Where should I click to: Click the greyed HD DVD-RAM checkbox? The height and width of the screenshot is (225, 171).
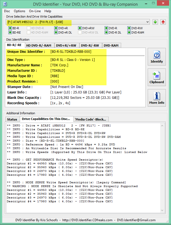[x=28, y=32]
